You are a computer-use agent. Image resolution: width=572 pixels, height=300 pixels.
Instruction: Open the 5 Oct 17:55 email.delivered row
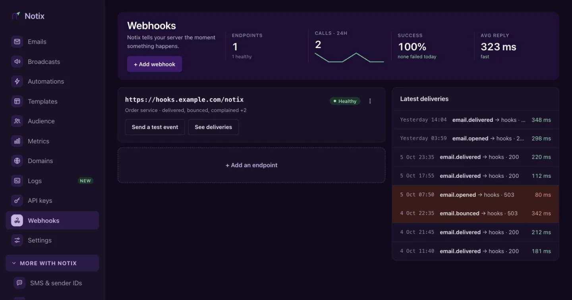click(x=475, y=176)
